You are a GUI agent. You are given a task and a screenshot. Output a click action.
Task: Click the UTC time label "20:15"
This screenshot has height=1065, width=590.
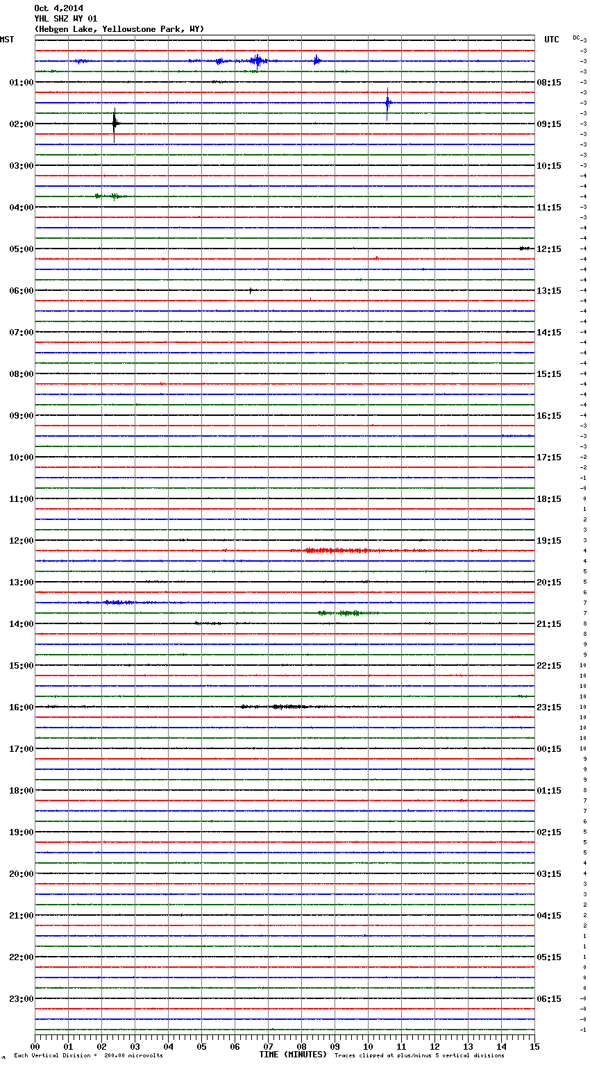point(549,582)
